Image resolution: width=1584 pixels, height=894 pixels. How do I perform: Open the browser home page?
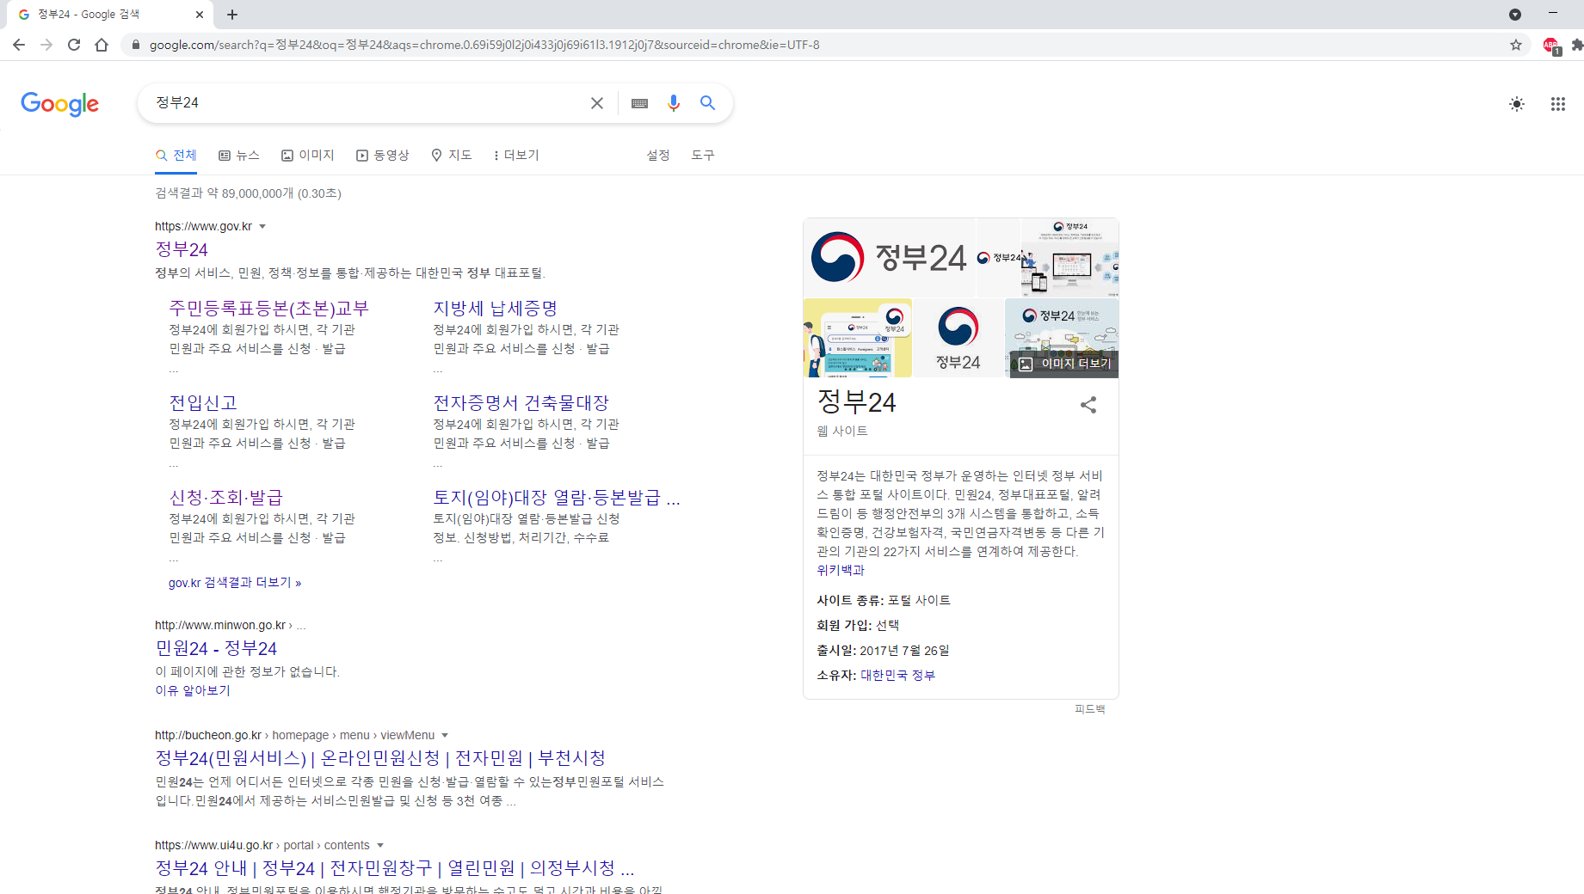click(x=102, y=45)
